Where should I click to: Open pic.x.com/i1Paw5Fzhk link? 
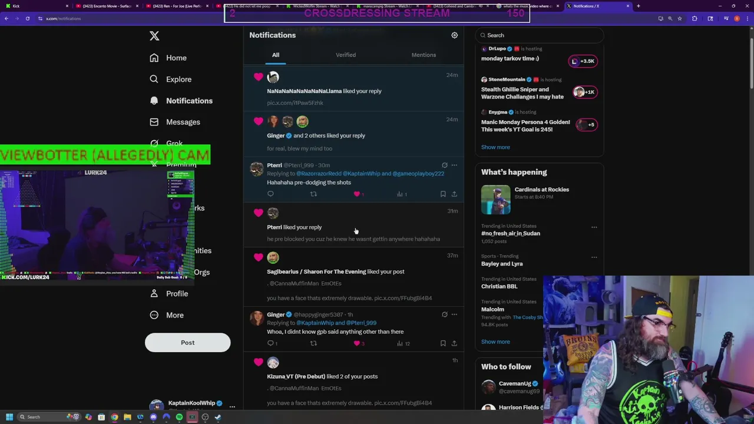pyautogui.click(x=295, y=103)
